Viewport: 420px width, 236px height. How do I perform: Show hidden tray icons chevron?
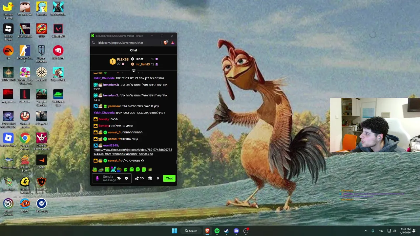(366, 231)
